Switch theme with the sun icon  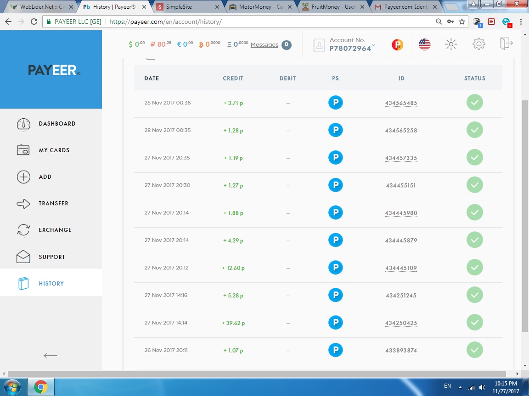tap(451, 44)
